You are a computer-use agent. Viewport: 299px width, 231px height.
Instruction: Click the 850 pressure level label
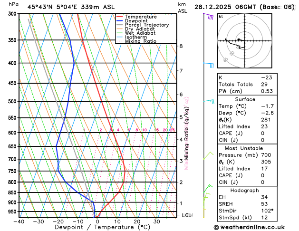13,192
